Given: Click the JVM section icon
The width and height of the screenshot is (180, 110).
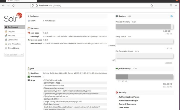Looking at the screenshot, I should pyautogui.click(x=29, y=68).
